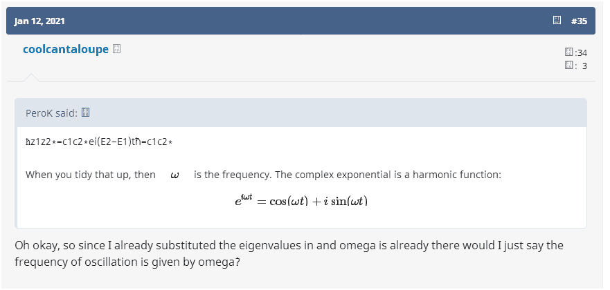Open coolcantaloupe's user profile
This screenshot has width=610, height=290.
pos(66,49)
